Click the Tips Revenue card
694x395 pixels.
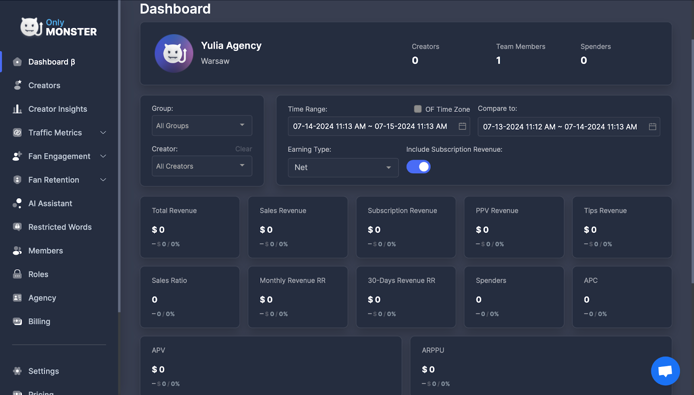622,227
